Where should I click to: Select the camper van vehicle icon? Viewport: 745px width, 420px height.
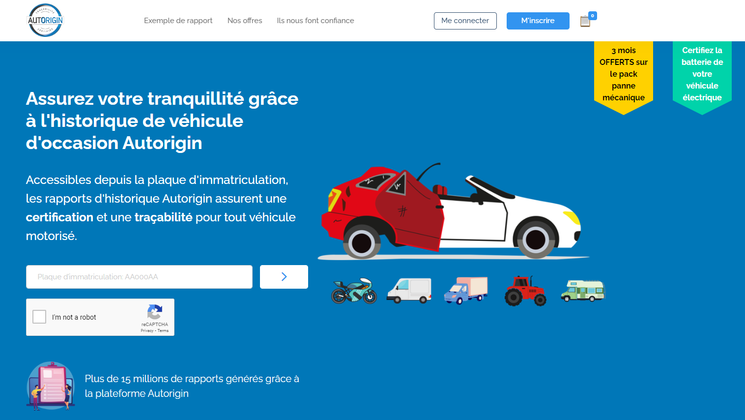pos(583,291)
